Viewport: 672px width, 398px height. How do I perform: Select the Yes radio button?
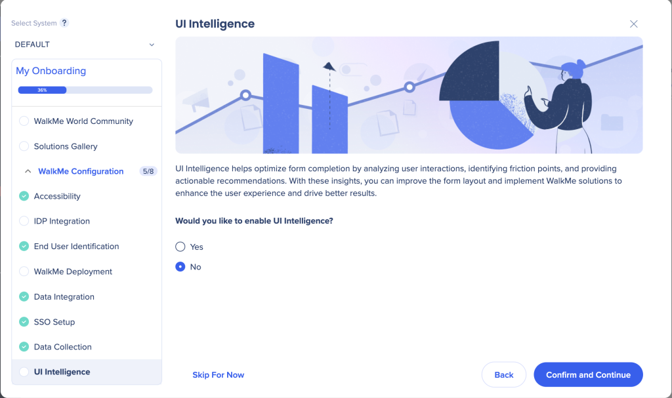pos(180,247)
